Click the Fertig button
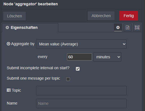This screenshot has height=111, width=145. click(129, 16)
